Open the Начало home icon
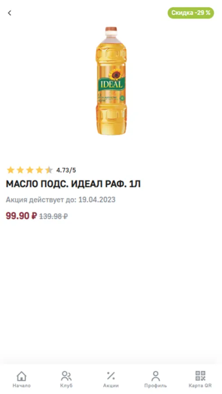The width and height of the screenshot is (222, 394). 21,376
